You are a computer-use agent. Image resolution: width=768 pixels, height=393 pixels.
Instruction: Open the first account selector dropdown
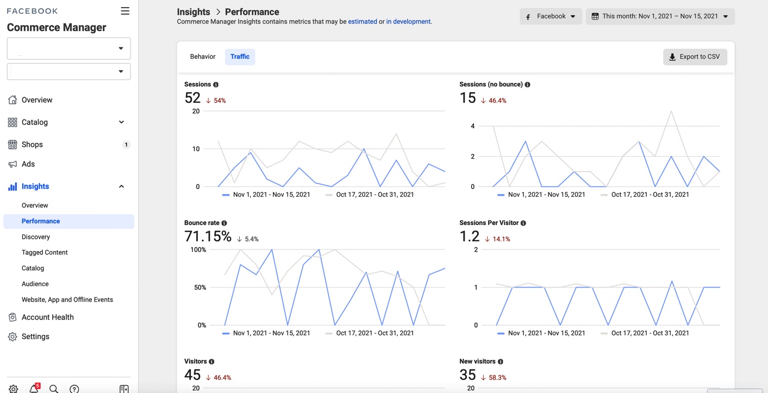pos(68,48)
